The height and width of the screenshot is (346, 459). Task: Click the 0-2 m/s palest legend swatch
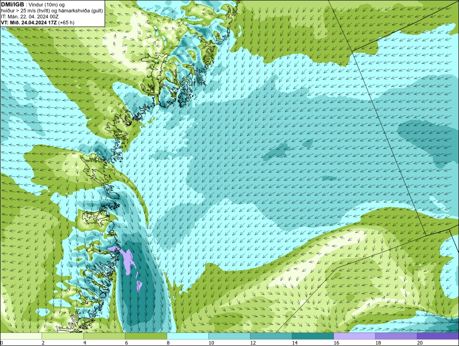coord(21,336)
